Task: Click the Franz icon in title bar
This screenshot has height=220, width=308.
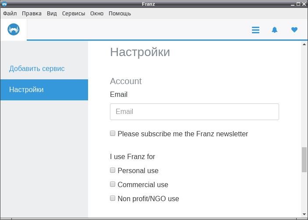Action: pyautogui.click(x=4, y=4)
